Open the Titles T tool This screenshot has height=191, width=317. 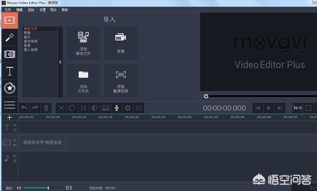pyautogui.click(x=9, y=71)
